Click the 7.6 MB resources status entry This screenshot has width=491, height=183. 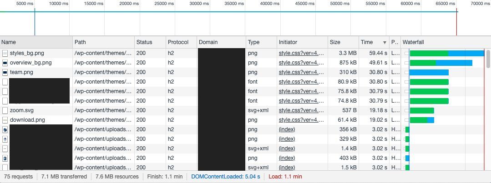(x=117, y=177)
